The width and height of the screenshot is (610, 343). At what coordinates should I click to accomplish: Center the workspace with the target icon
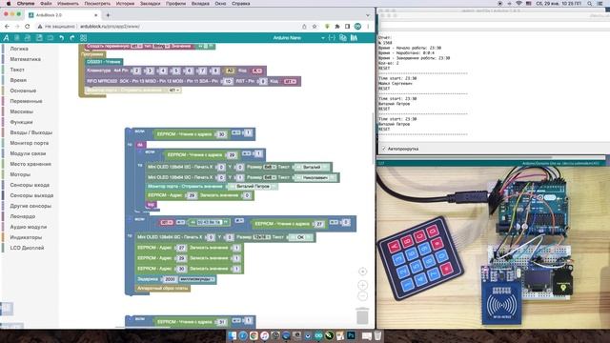[362, 272]
